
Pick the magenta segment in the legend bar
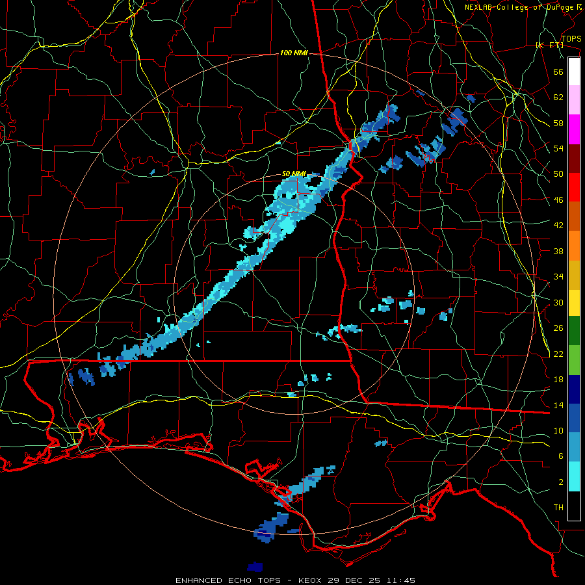click(x=574, y=129)
